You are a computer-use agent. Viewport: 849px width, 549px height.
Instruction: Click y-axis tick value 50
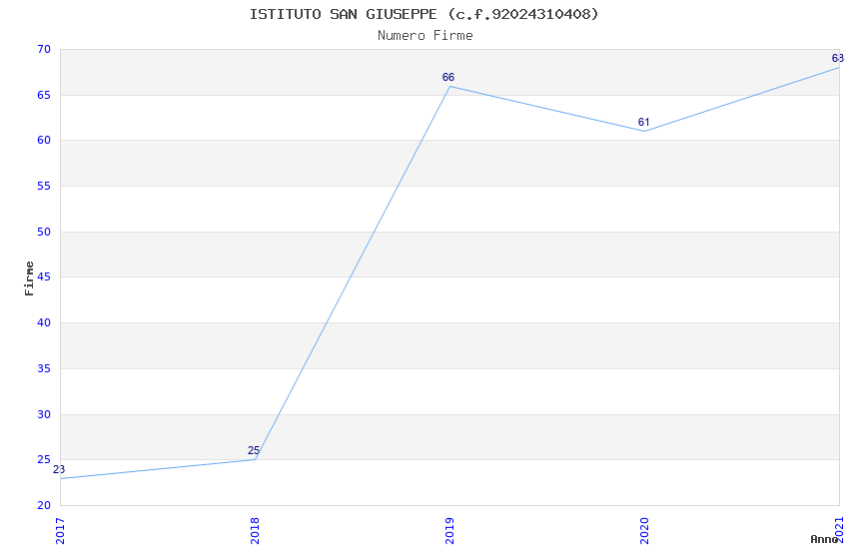tap(44, 232)
